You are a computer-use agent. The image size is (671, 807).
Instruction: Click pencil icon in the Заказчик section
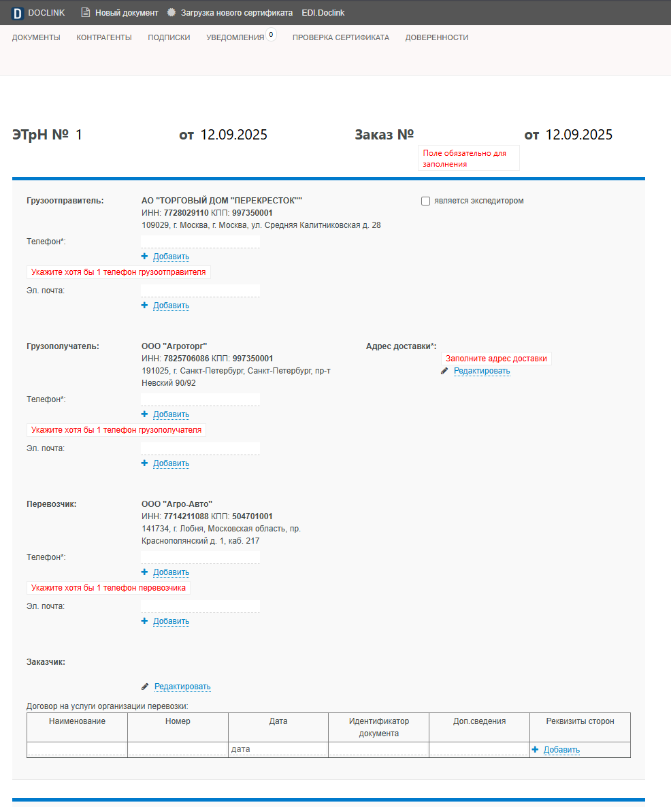pyautogui.click(x=145, y=687)
